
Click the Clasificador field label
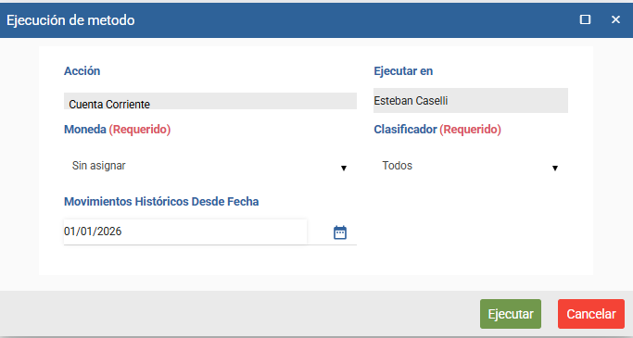tap(405, 129)
